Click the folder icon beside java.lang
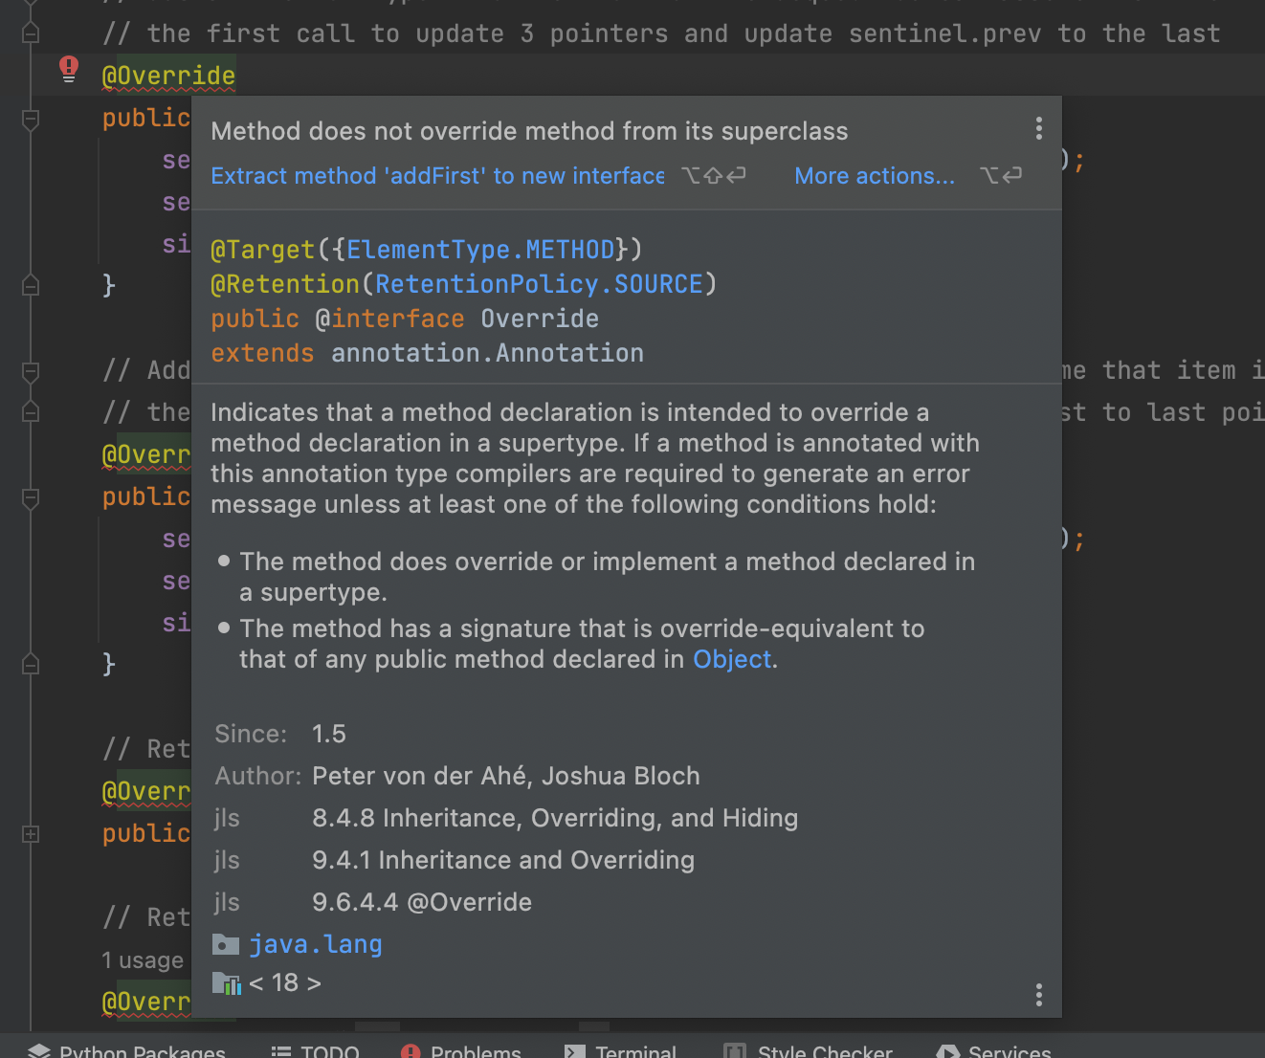Image resolution: width=1265 pixels, height=1058 pixels. click(x=226, y=945)
